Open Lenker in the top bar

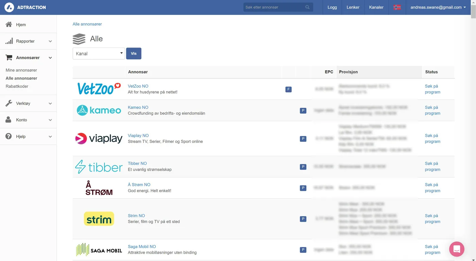pos(353,7)
